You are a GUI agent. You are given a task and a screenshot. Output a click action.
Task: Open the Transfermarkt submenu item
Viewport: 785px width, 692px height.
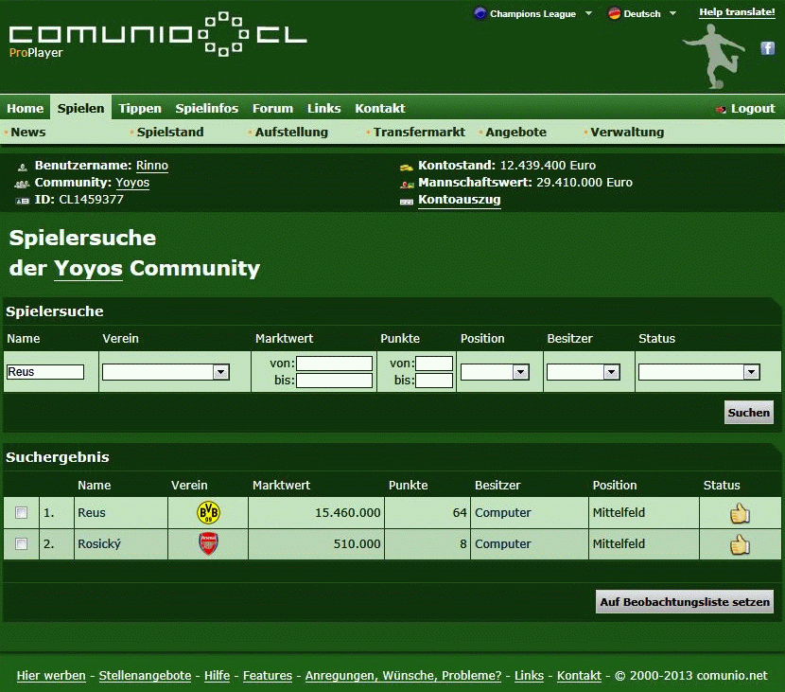pyautogui.click(x=419, y=133)
